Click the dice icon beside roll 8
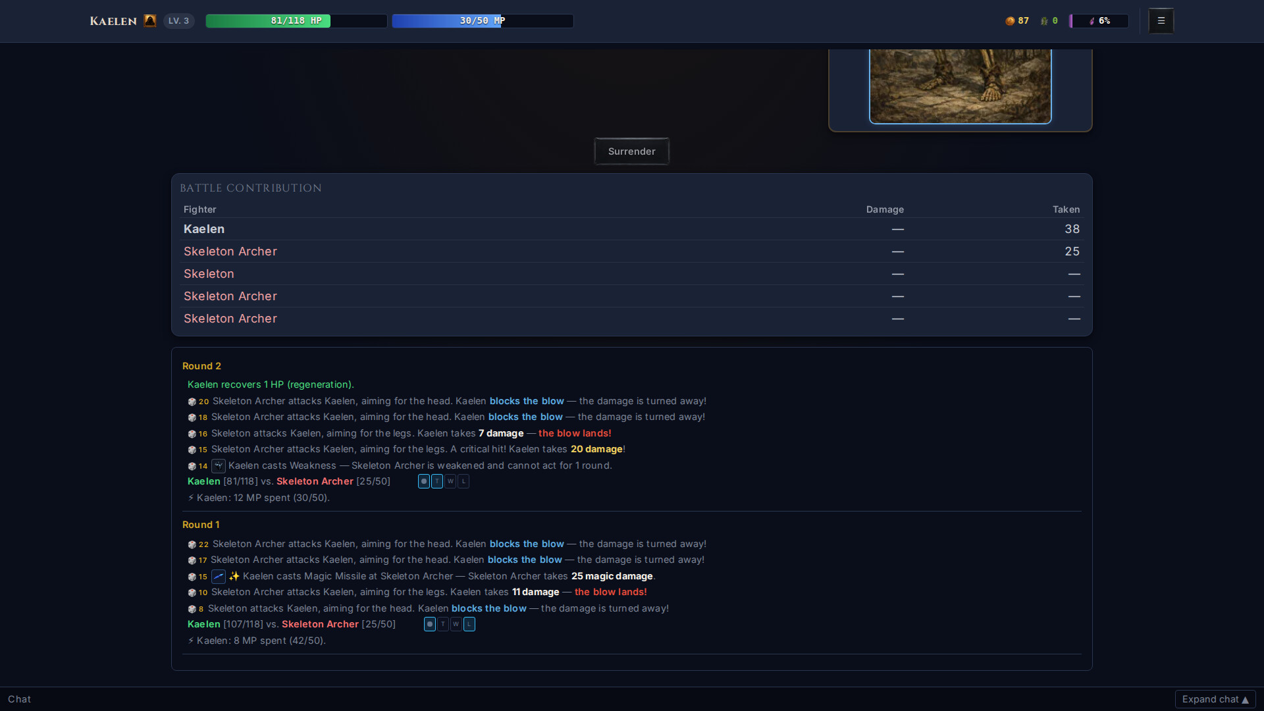 click(x=192, y=609)
